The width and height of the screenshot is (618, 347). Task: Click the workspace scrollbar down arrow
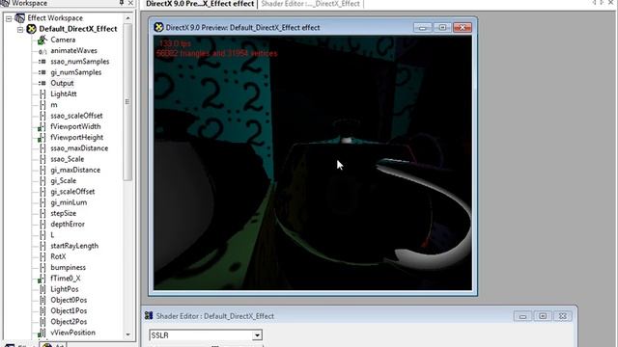127,334
